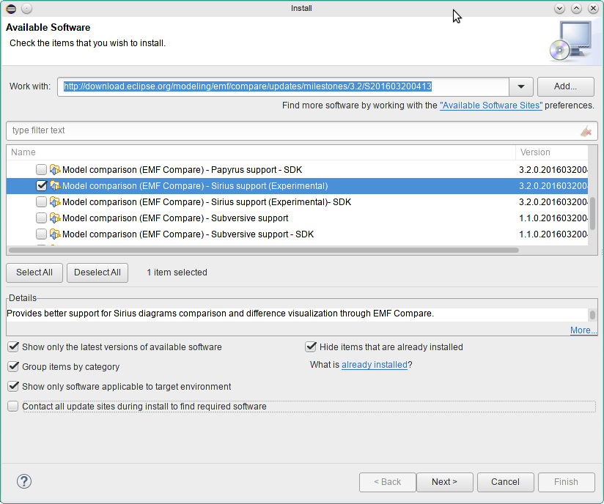This screenshot has height=504, width=604.
Task: Open Available Software Sites preferences link
Action: click(491, 105)
